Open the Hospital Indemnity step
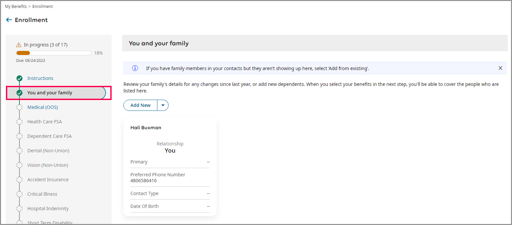 pyautogui.click(x=48, y=209)
